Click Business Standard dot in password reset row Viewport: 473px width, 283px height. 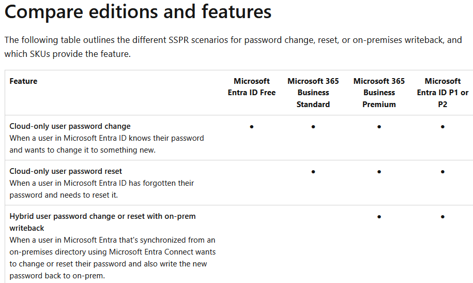tap(313, 171)
